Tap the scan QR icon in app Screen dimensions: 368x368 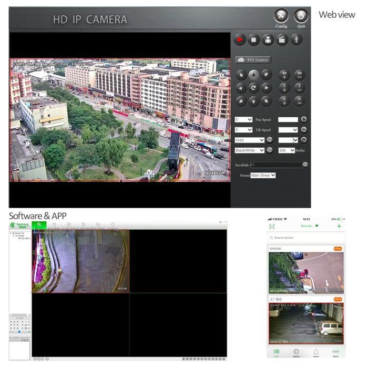[272, 226]
